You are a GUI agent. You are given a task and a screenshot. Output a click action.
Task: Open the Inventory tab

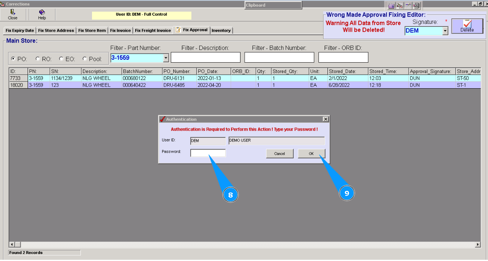pos(221,31)
